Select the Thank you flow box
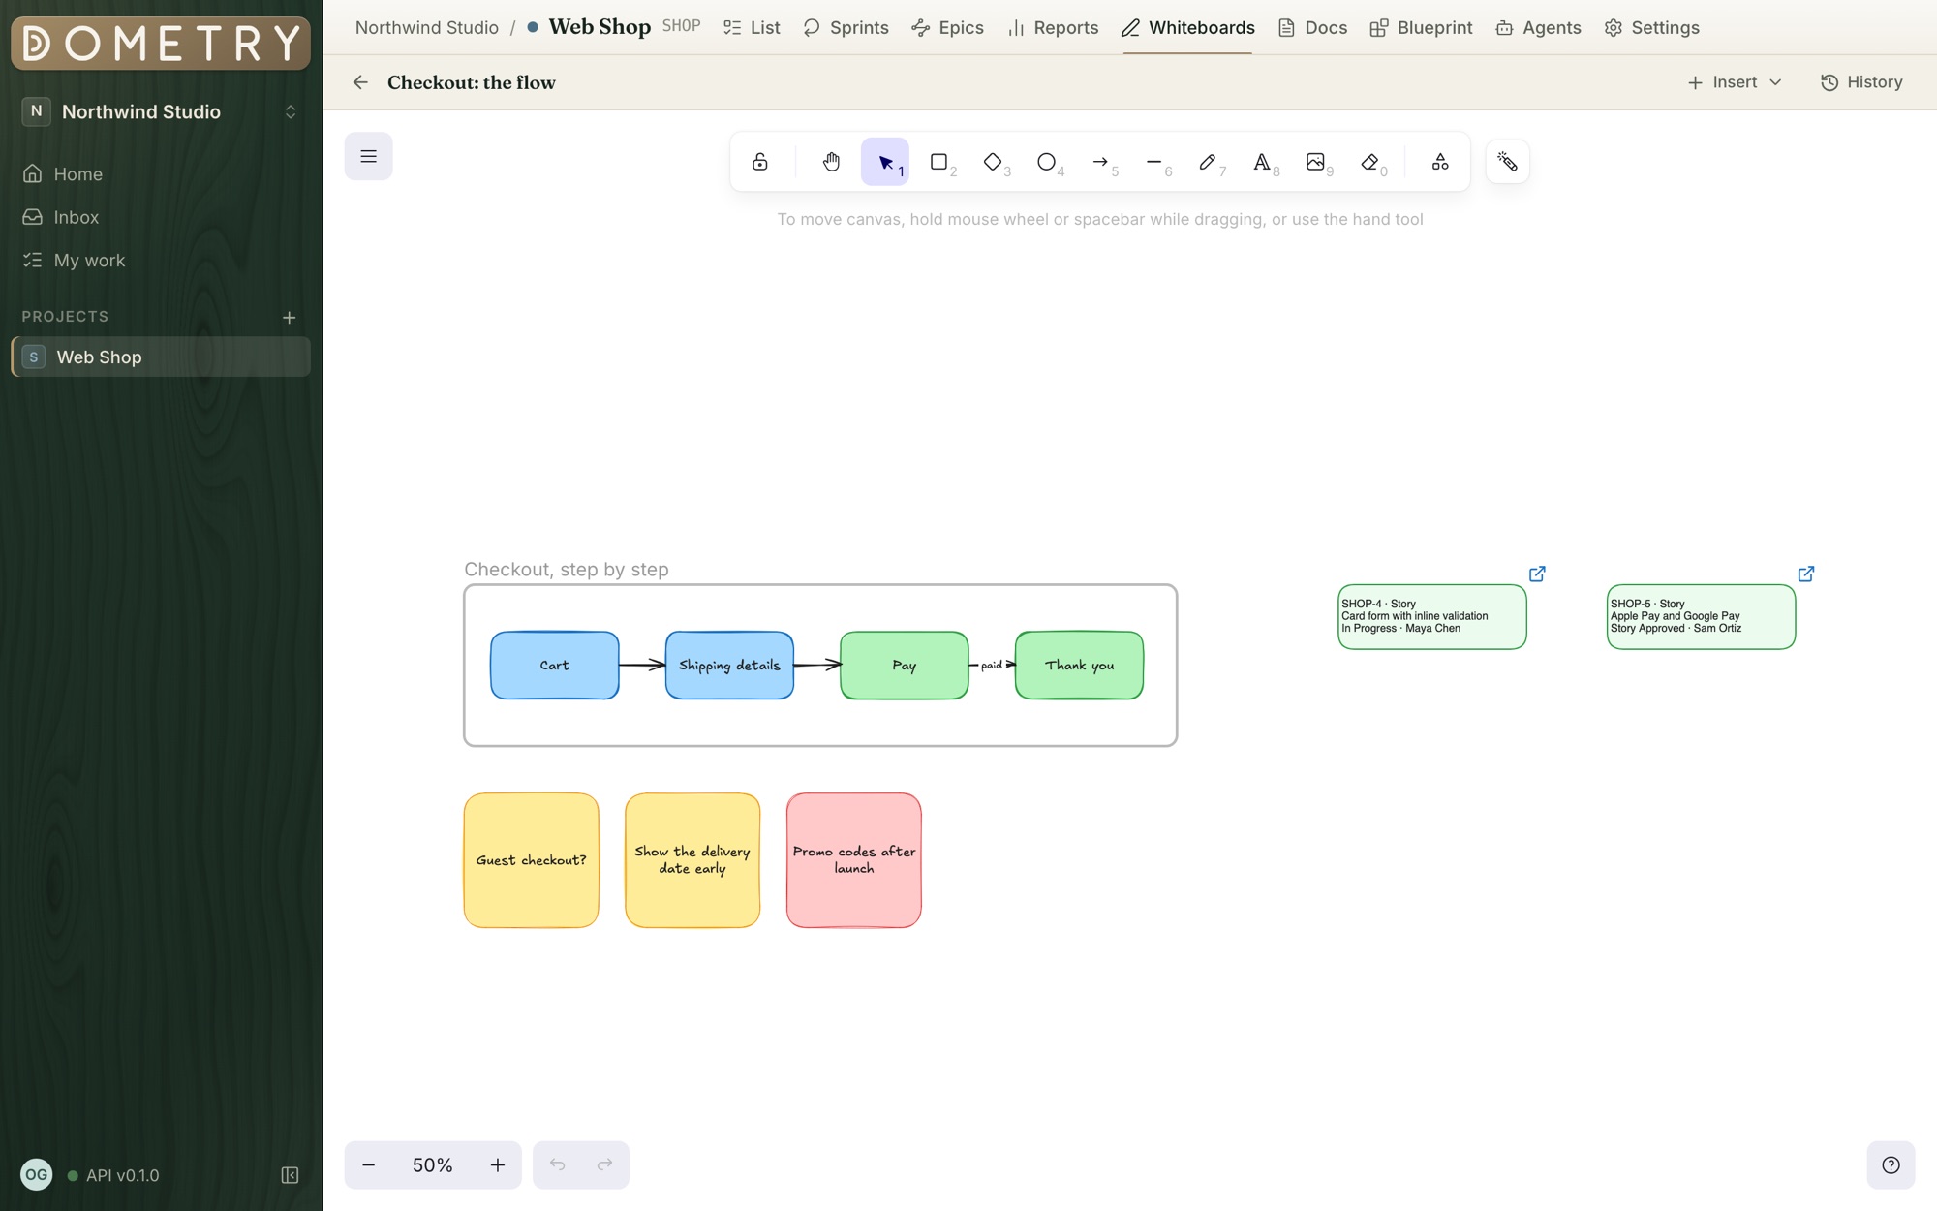Screen dimensions: 1937x1211 (x=1079, y=665)
